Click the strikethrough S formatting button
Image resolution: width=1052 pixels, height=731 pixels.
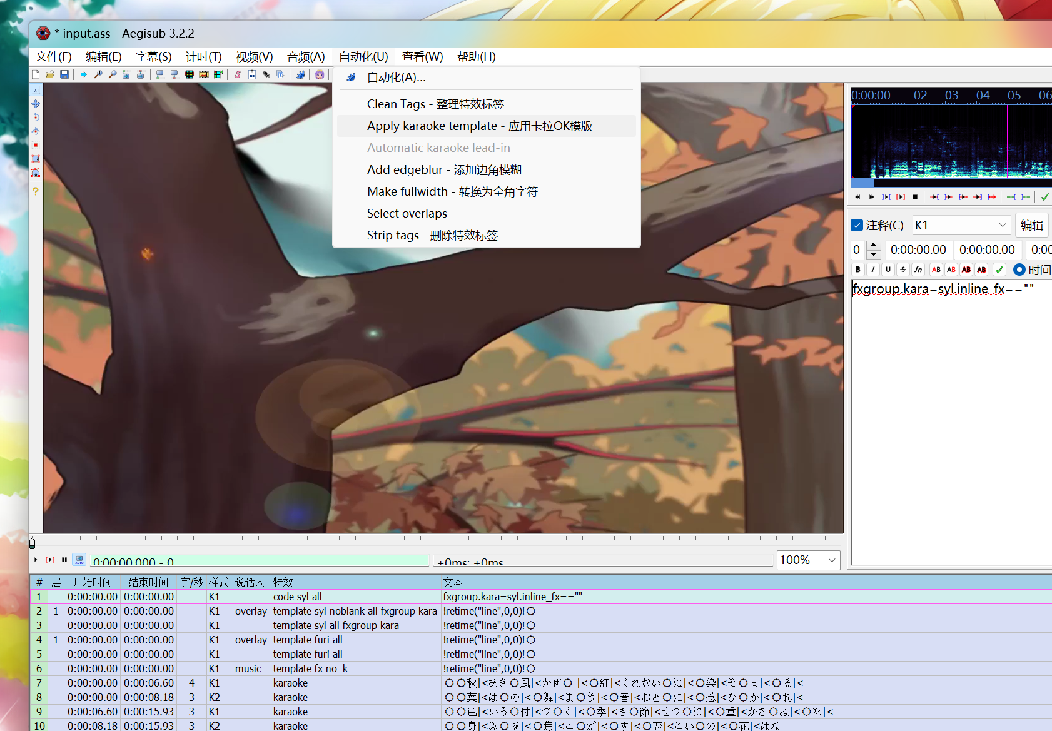(x=903, y=270)
